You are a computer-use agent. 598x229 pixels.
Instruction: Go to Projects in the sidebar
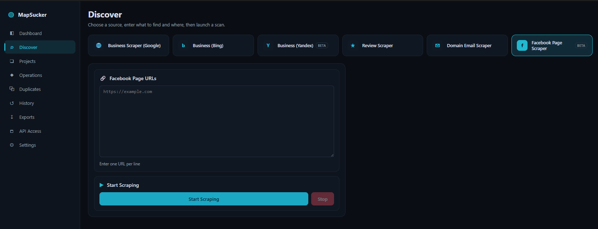pos(40,61)
